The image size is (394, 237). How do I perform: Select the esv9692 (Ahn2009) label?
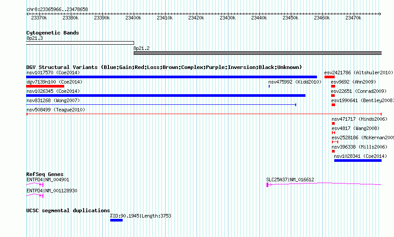[x=353, y=82]
